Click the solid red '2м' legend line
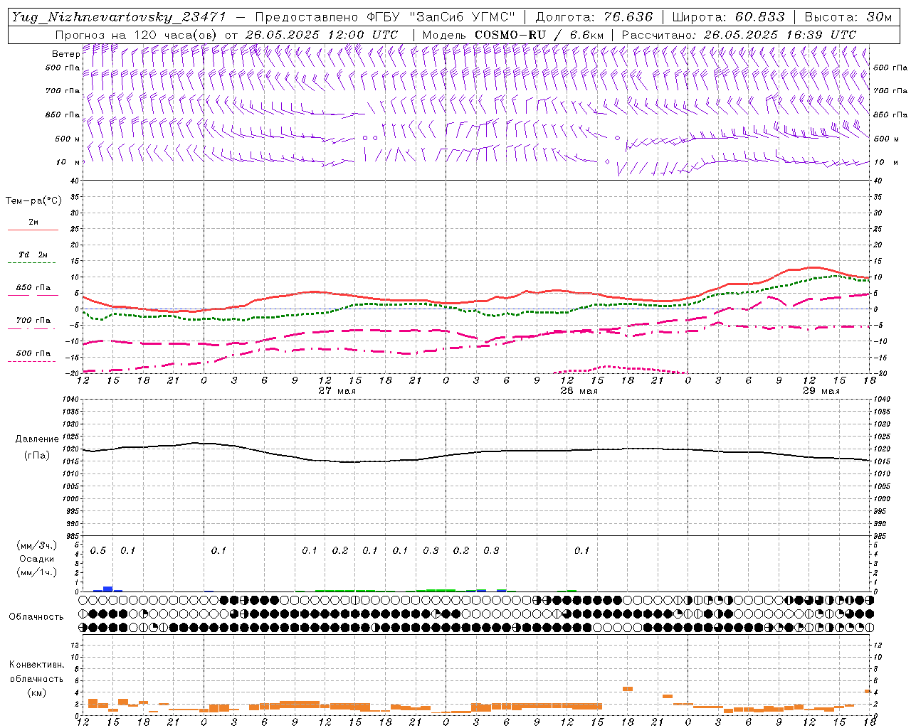 [x=33, y=230]
